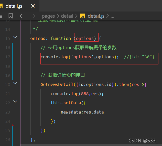Click the GetnewsDetail call text
162x146 pixels.
click(57, 84)
